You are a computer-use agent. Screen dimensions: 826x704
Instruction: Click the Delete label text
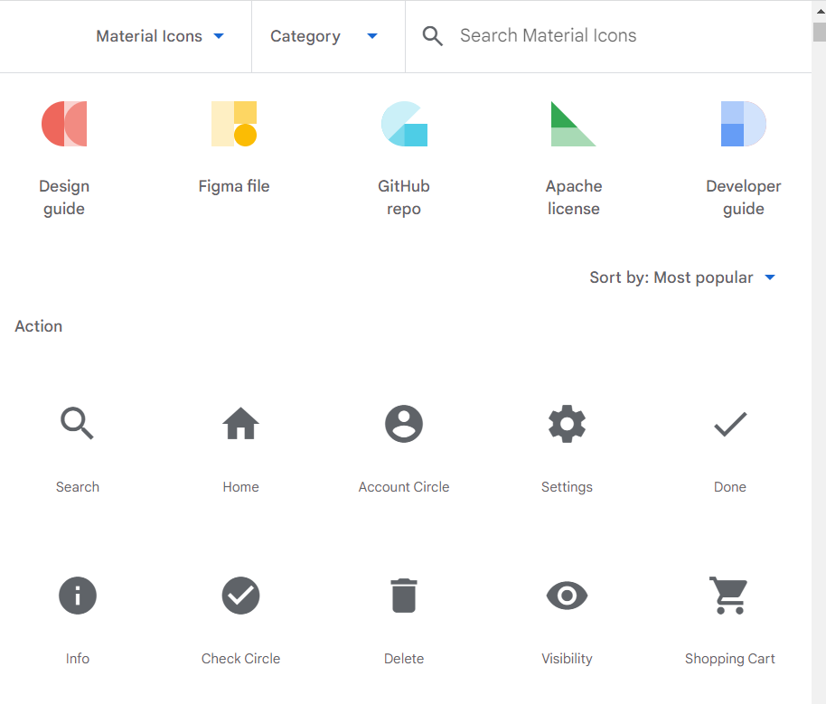tap(404, 659)
